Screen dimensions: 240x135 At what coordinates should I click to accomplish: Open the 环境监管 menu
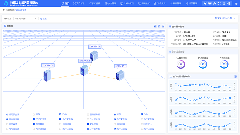tap(144, 3)
